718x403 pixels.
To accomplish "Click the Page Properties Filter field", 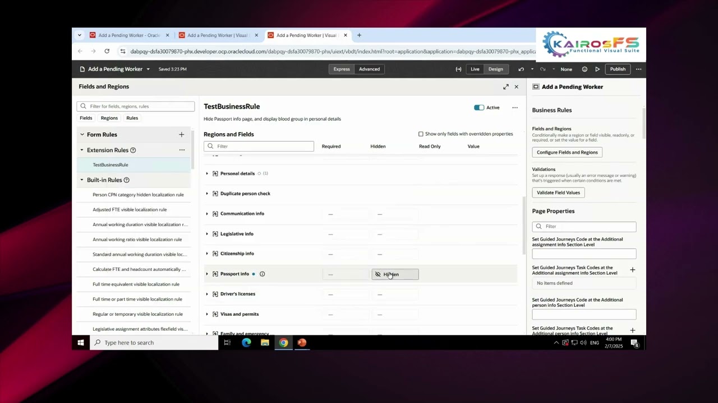I will click(x=584, y=226).
